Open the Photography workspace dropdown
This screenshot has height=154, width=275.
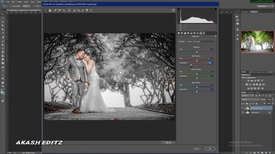(265, 6)
